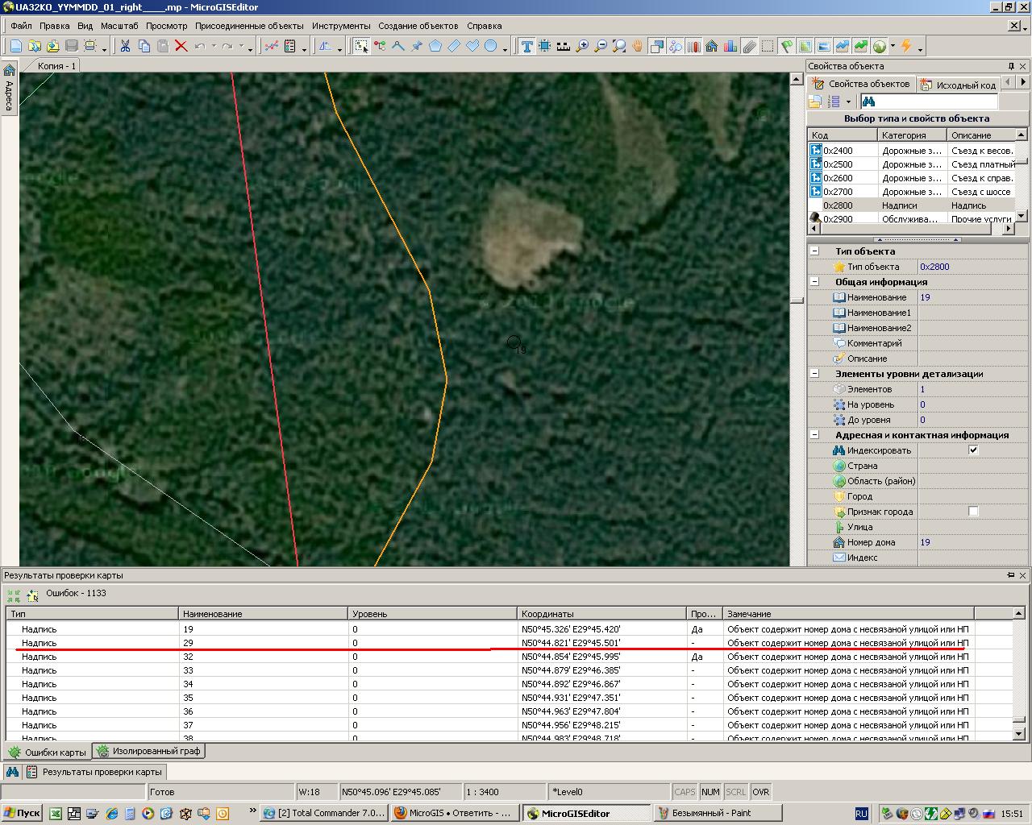Click the pushpin point tool icon
The height and width of the screenshot is (825, 1032).
[417, 46]
